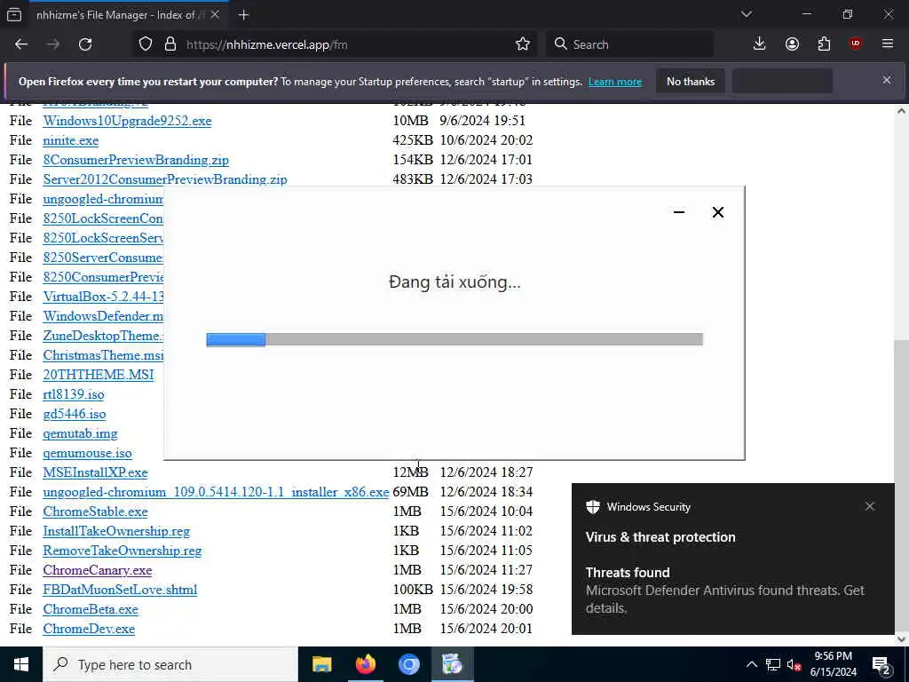Download Windows10Upgrade9252.exe
This screenshot has width=909, height=682.
coord(127,121)
